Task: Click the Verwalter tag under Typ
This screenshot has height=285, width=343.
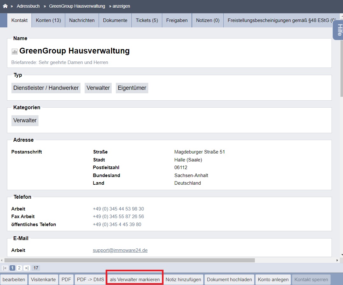Action: pos(98,88)
